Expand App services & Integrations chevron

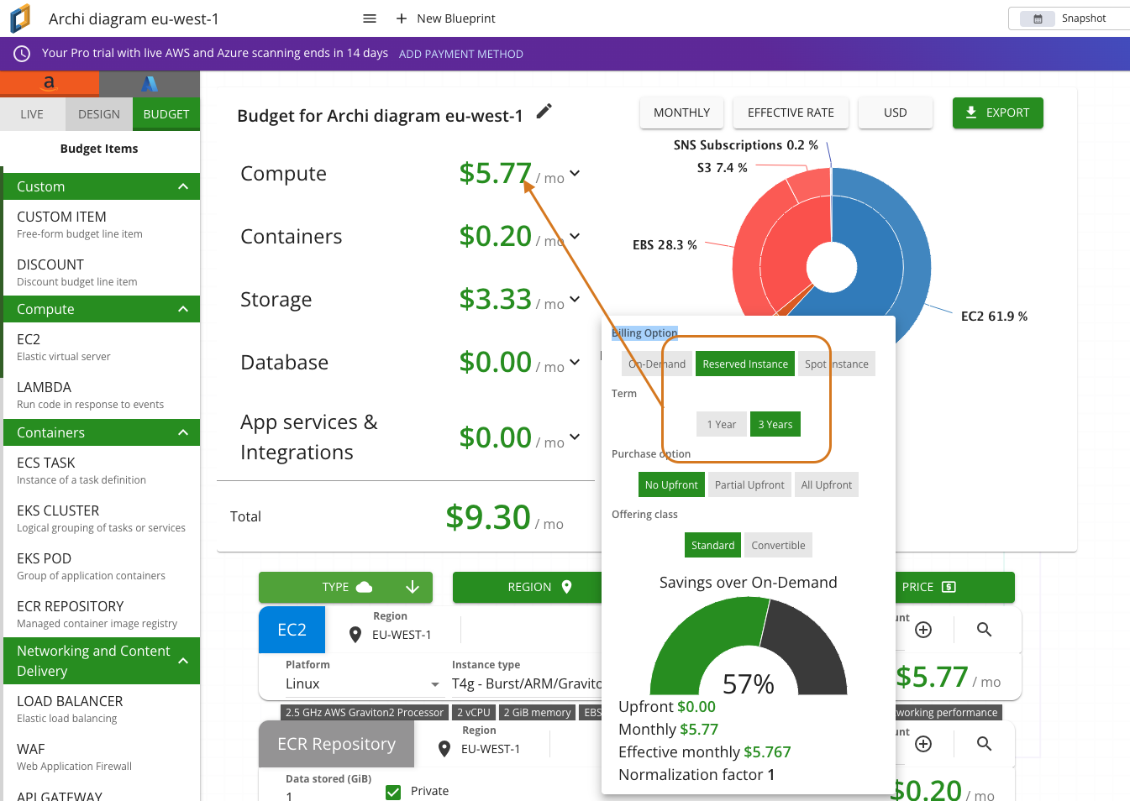[575, 437]
